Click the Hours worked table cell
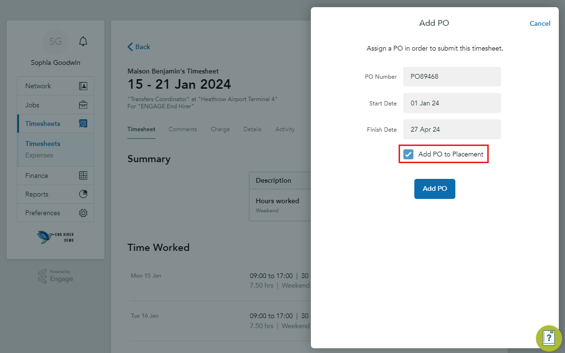 coord(277,201)
